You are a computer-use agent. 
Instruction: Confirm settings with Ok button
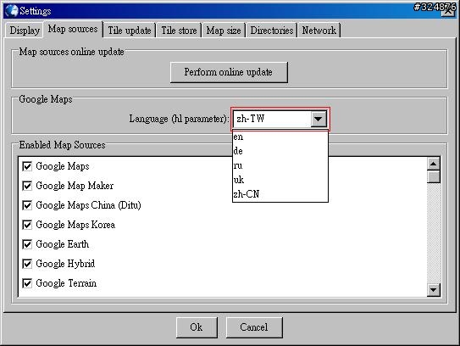click(x=197, y=327)
